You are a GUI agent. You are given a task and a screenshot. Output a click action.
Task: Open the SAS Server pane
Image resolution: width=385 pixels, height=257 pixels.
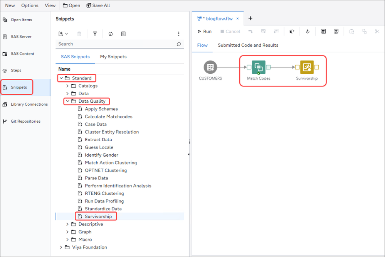(x=21, y=37)
